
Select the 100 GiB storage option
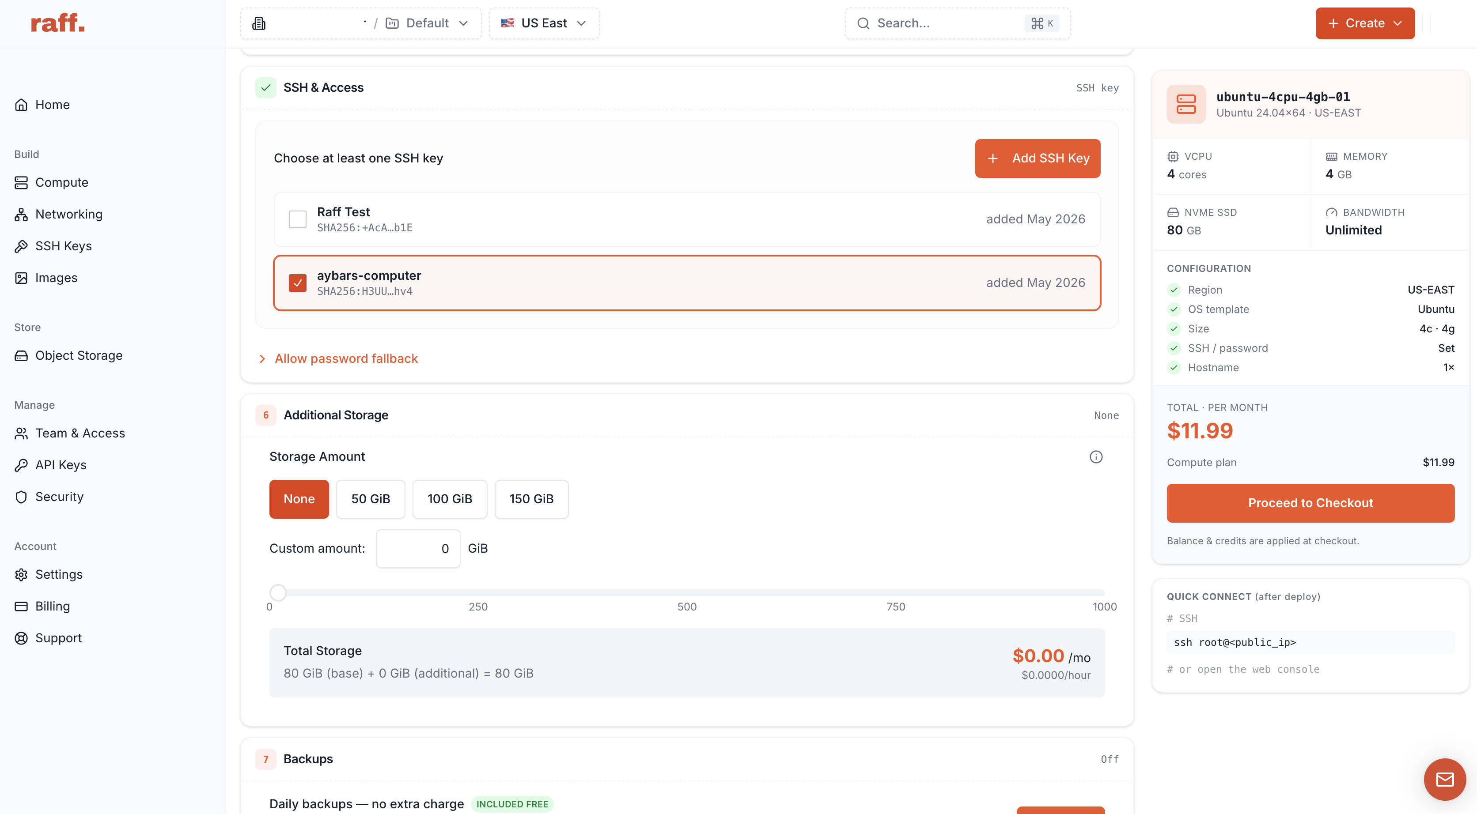[x=450, y=499]
